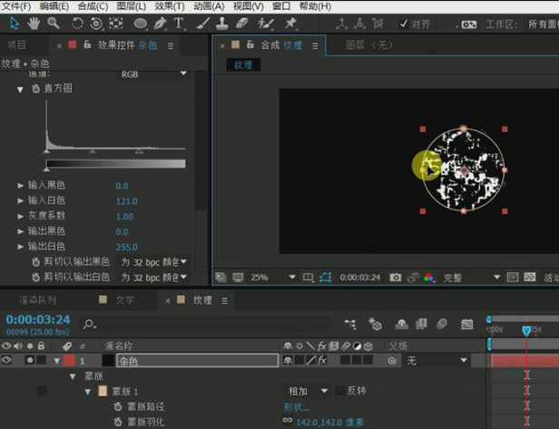Select the Ellipse shape tool
The image size is (559, 429).
click(140, 23)
